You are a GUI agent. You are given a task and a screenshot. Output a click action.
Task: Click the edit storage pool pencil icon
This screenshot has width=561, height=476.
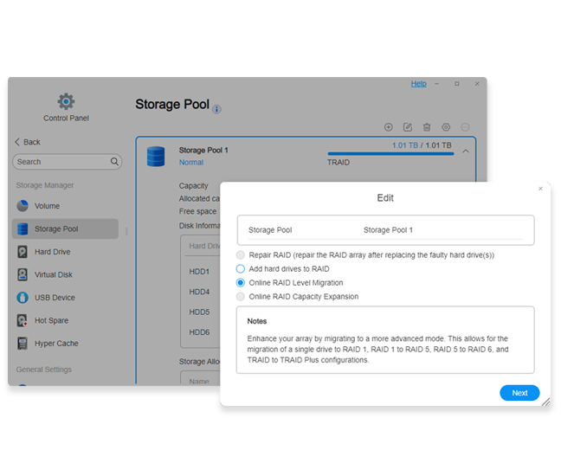click(408, 127)
